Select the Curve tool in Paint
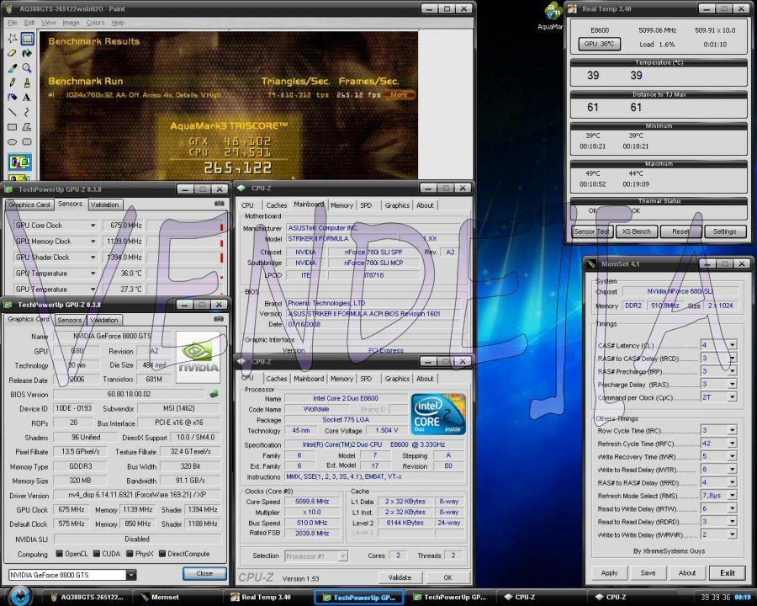Viewport: 757px width, 606px height. (x=27, y=112)
